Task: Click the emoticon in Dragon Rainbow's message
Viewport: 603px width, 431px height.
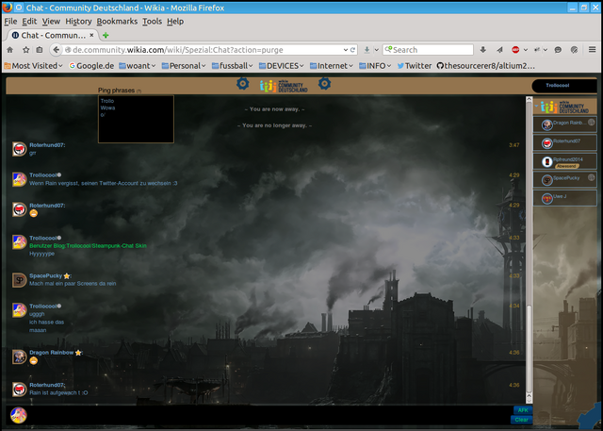Action: coord(34,361)
